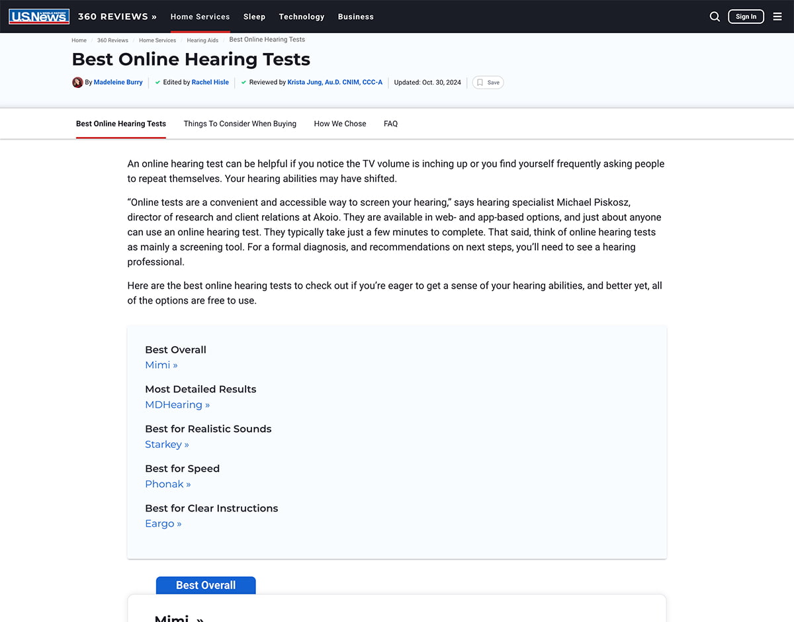Click the Best Online Hearing Tests page title
The image size is (794, 622).
[191, 59]
